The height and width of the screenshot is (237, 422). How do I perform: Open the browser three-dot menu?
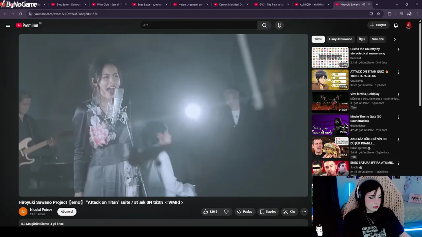pyautogui.click(x=417, y=14)
